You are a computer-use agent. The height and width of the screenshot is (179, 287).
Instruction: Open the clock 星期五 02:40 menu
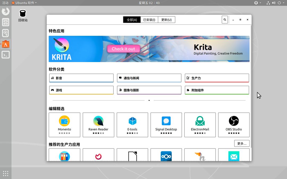149,3
